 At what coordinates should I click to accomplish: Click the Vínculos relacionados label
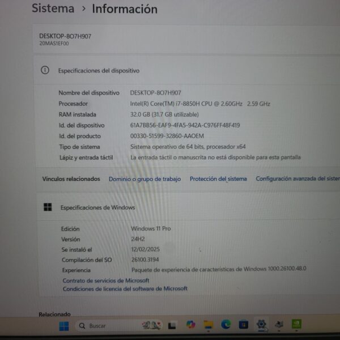click(71, 179)
